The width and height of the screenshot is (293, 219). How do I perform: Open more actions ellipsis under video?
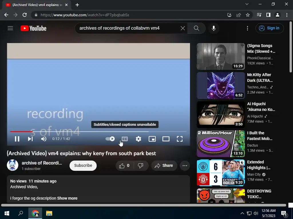coord(185,166)
